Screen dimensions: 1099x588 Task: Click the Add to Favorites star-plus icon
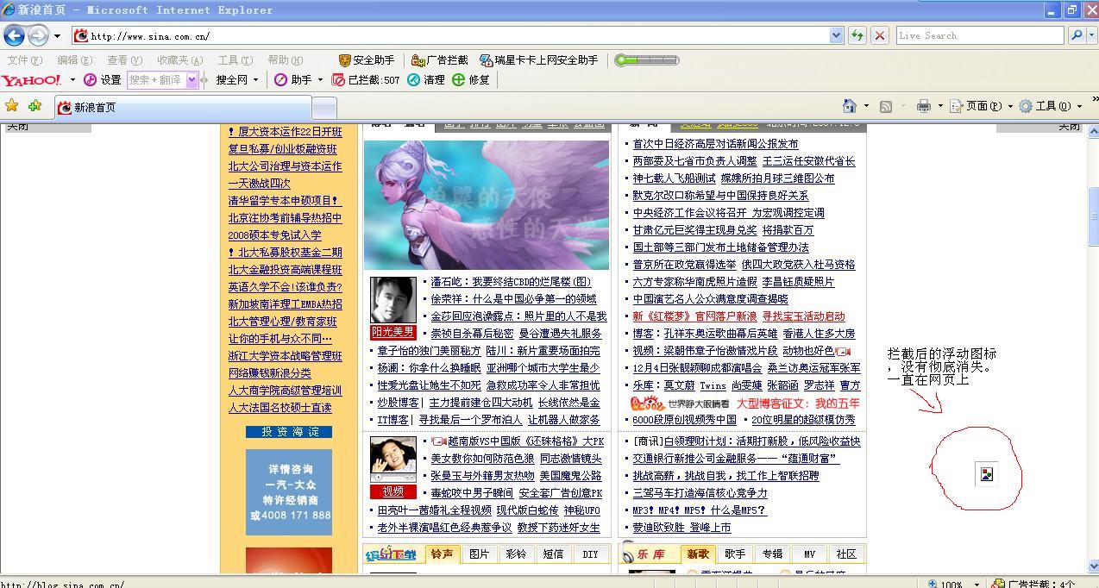[35, 105]
